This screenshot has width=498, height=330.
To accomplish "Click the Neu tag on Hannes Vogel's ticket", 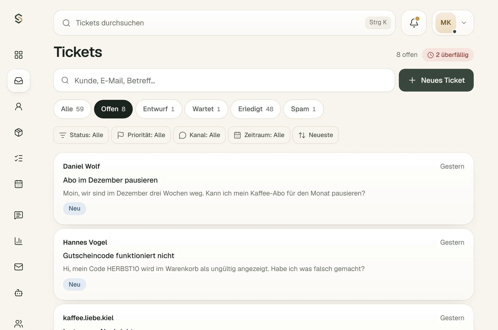I will click(75, 284).
